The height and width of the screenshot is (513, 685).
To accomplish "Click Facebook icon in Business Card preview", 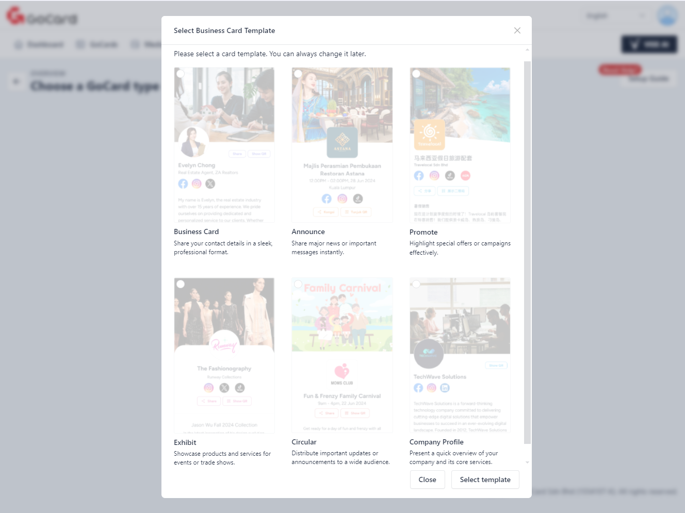I will tap(183, 184).
